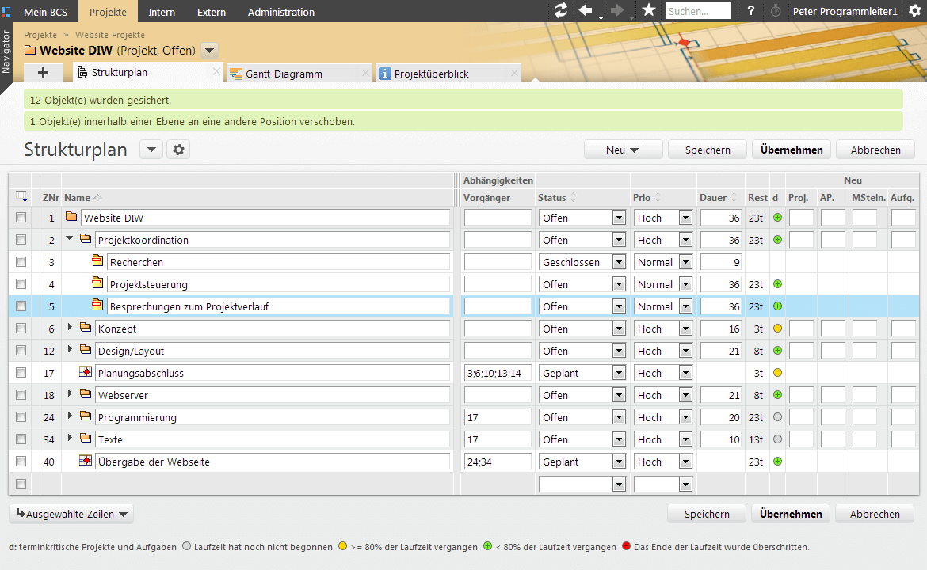Open Status dropdown for Recherchen row
Viewport: 927px width, 570px height.
(x=619, y=262)
